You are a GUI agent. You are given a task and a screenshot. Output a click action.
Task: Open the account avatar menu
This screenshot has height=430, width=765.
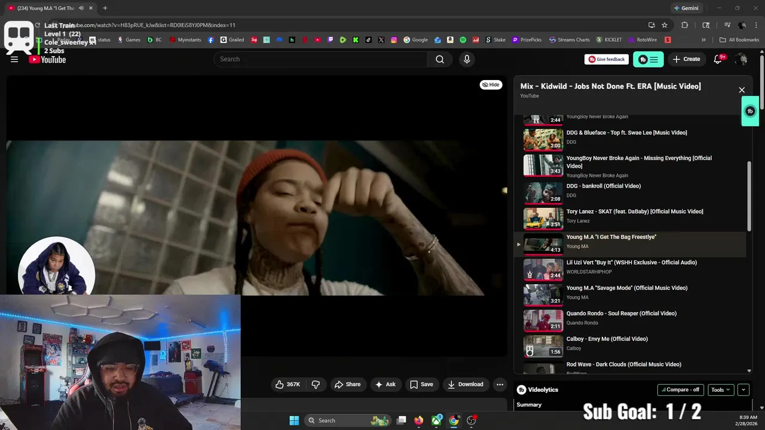click(x=742, y=59)
